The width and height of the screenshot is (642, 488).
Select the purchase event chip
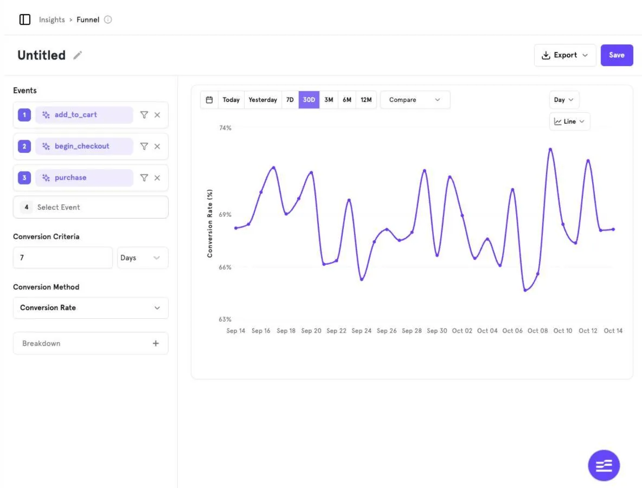click(84, 178)
